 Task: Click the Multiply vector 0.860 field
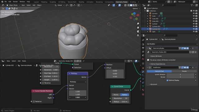(78, 97)
